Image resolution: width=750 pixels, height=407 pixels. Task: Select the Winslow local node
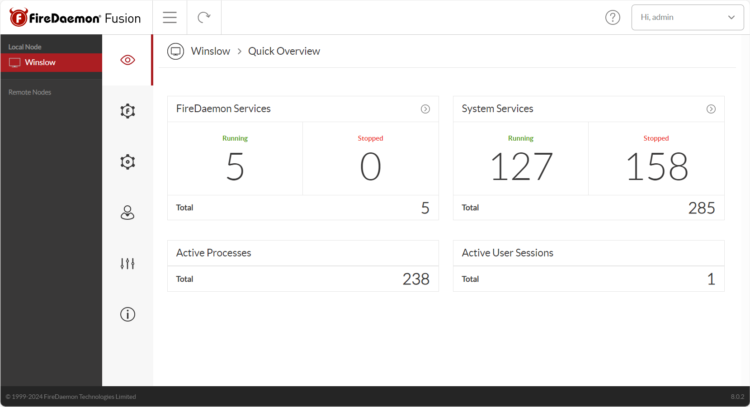[51, 62]
